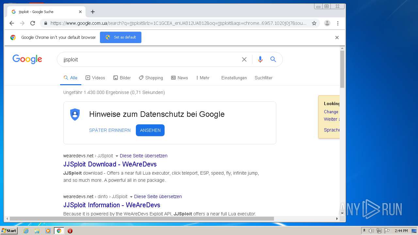Open Windows Explorer folder taskbar icon
The width and height of the screenshot is (418, 235).
click(37, 231)
